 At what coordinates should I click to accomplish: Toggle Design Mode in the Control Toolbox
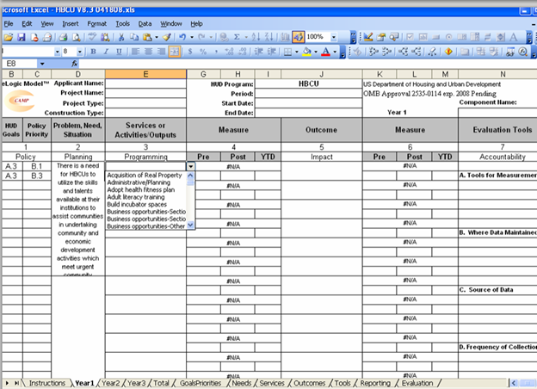[x=368, y=37]
